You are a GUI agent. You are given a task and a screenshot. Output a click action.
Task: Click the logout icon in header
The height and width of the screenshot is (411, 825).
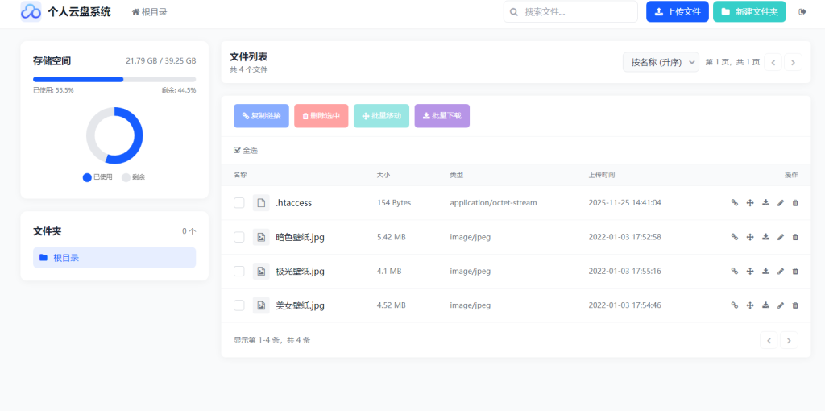[802, 12]
